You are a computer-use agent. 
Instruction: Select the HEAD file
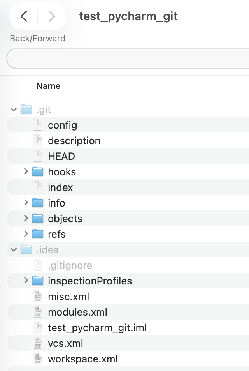(x=61, y=156)
